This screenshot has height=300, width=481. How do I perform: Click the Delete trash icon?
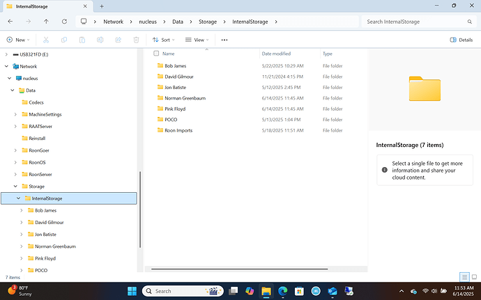tap(136, 40)
